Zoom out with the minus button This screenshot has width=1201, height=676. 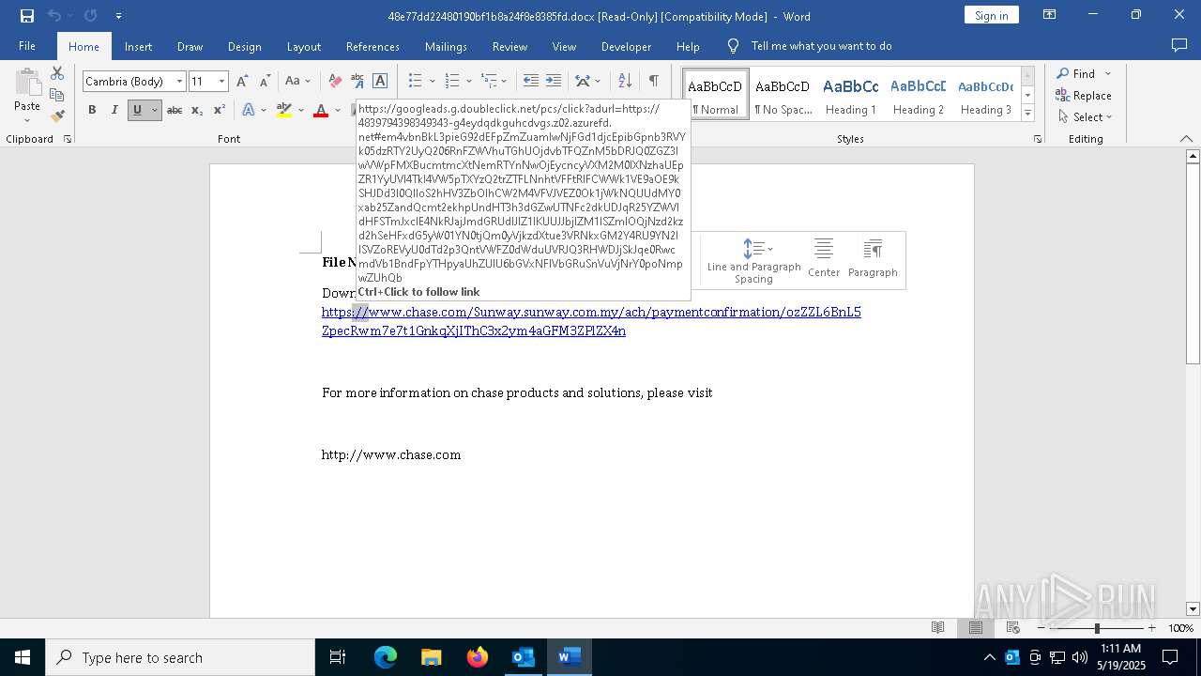point(1041,628)
